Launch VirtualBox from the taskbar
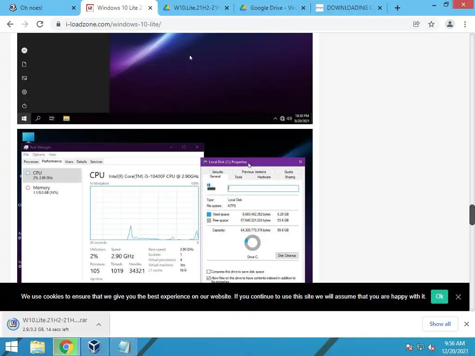The width and height of the screenshot is (475, 356). [94, 347]
